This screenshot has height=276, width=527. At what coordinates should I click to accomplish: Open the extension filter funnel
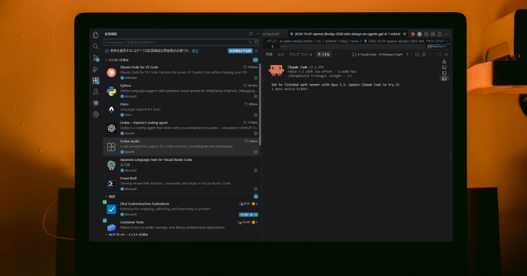tap(256, 42)
